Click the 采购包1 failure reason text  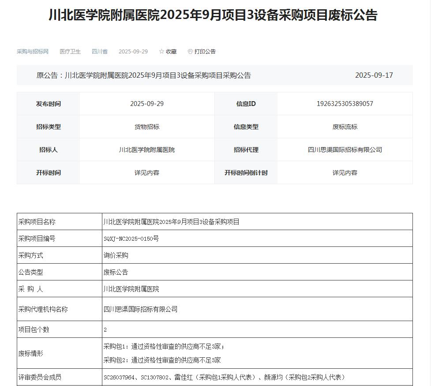164,347
